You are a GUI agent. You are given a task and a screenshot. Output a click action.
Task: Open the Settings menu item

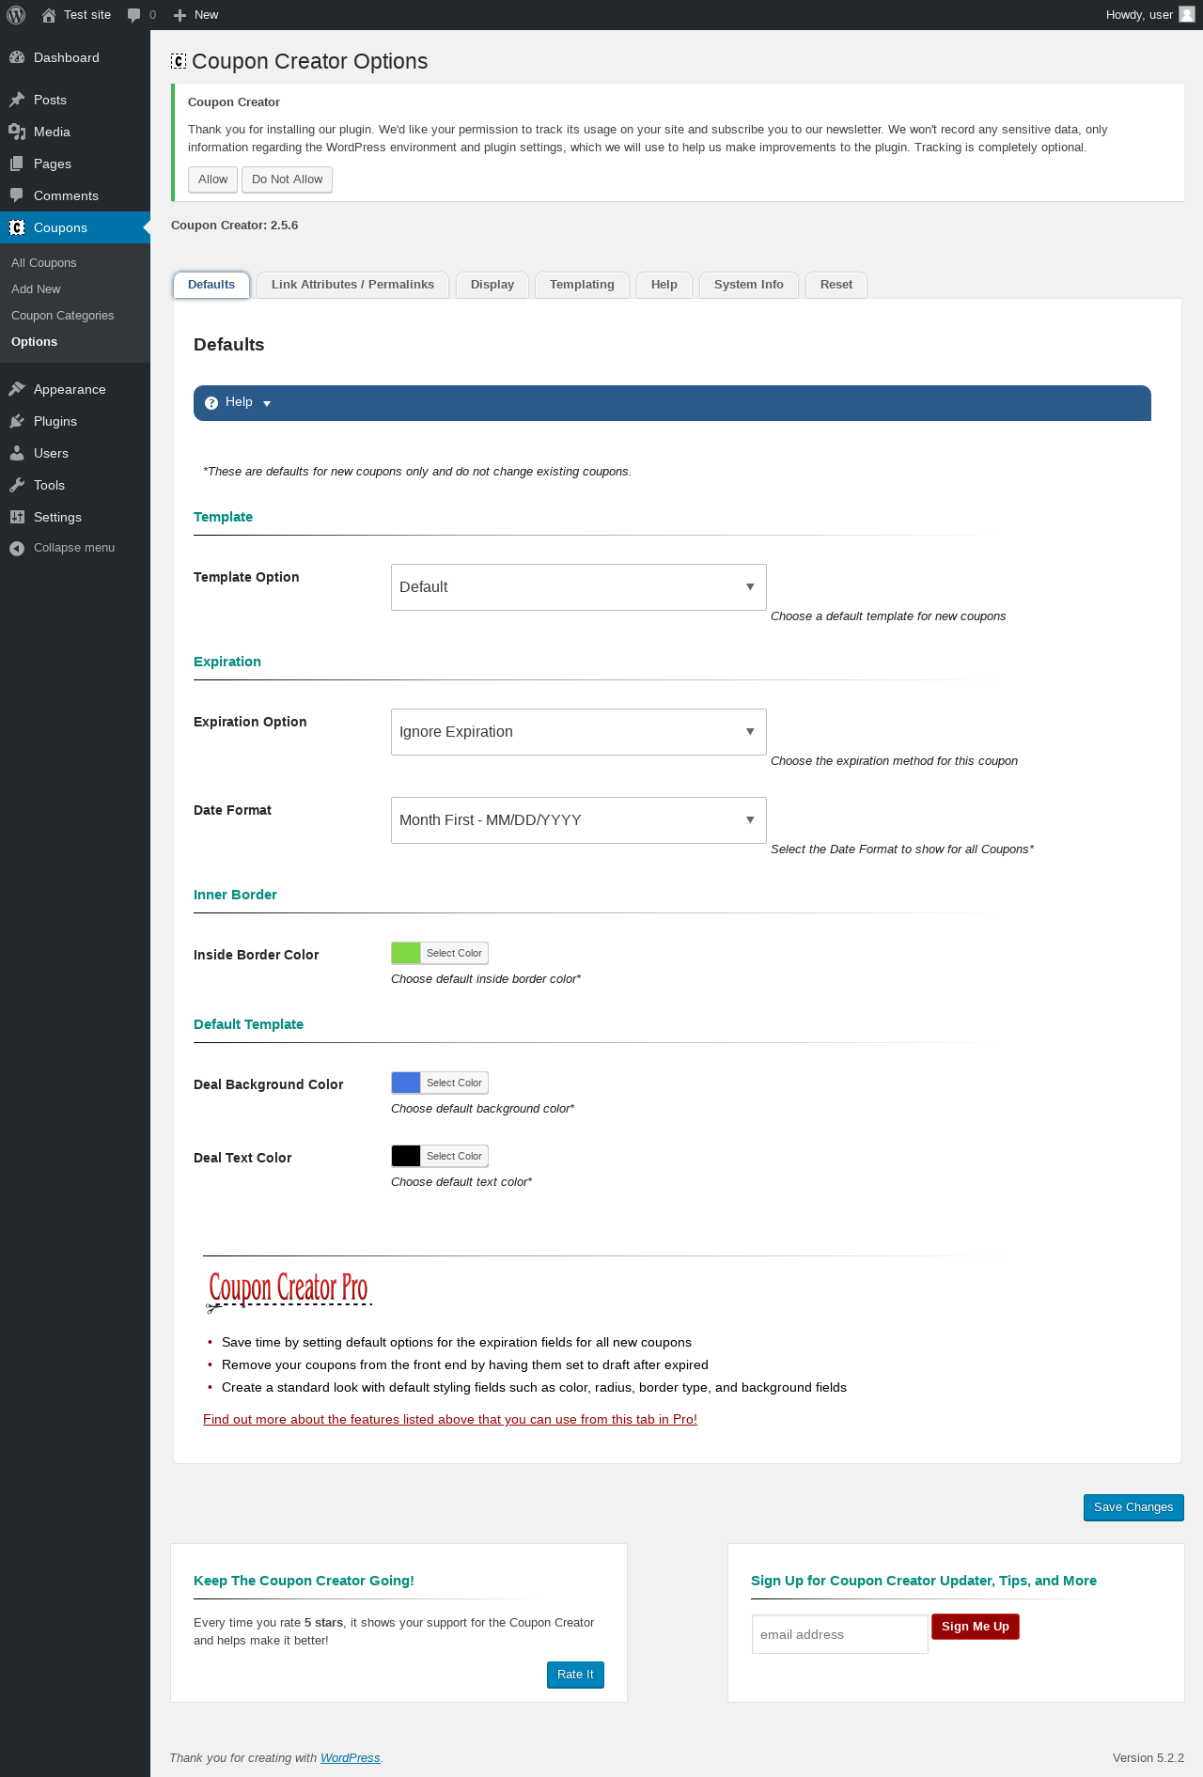pyautogui.click(x=75, y=517)
